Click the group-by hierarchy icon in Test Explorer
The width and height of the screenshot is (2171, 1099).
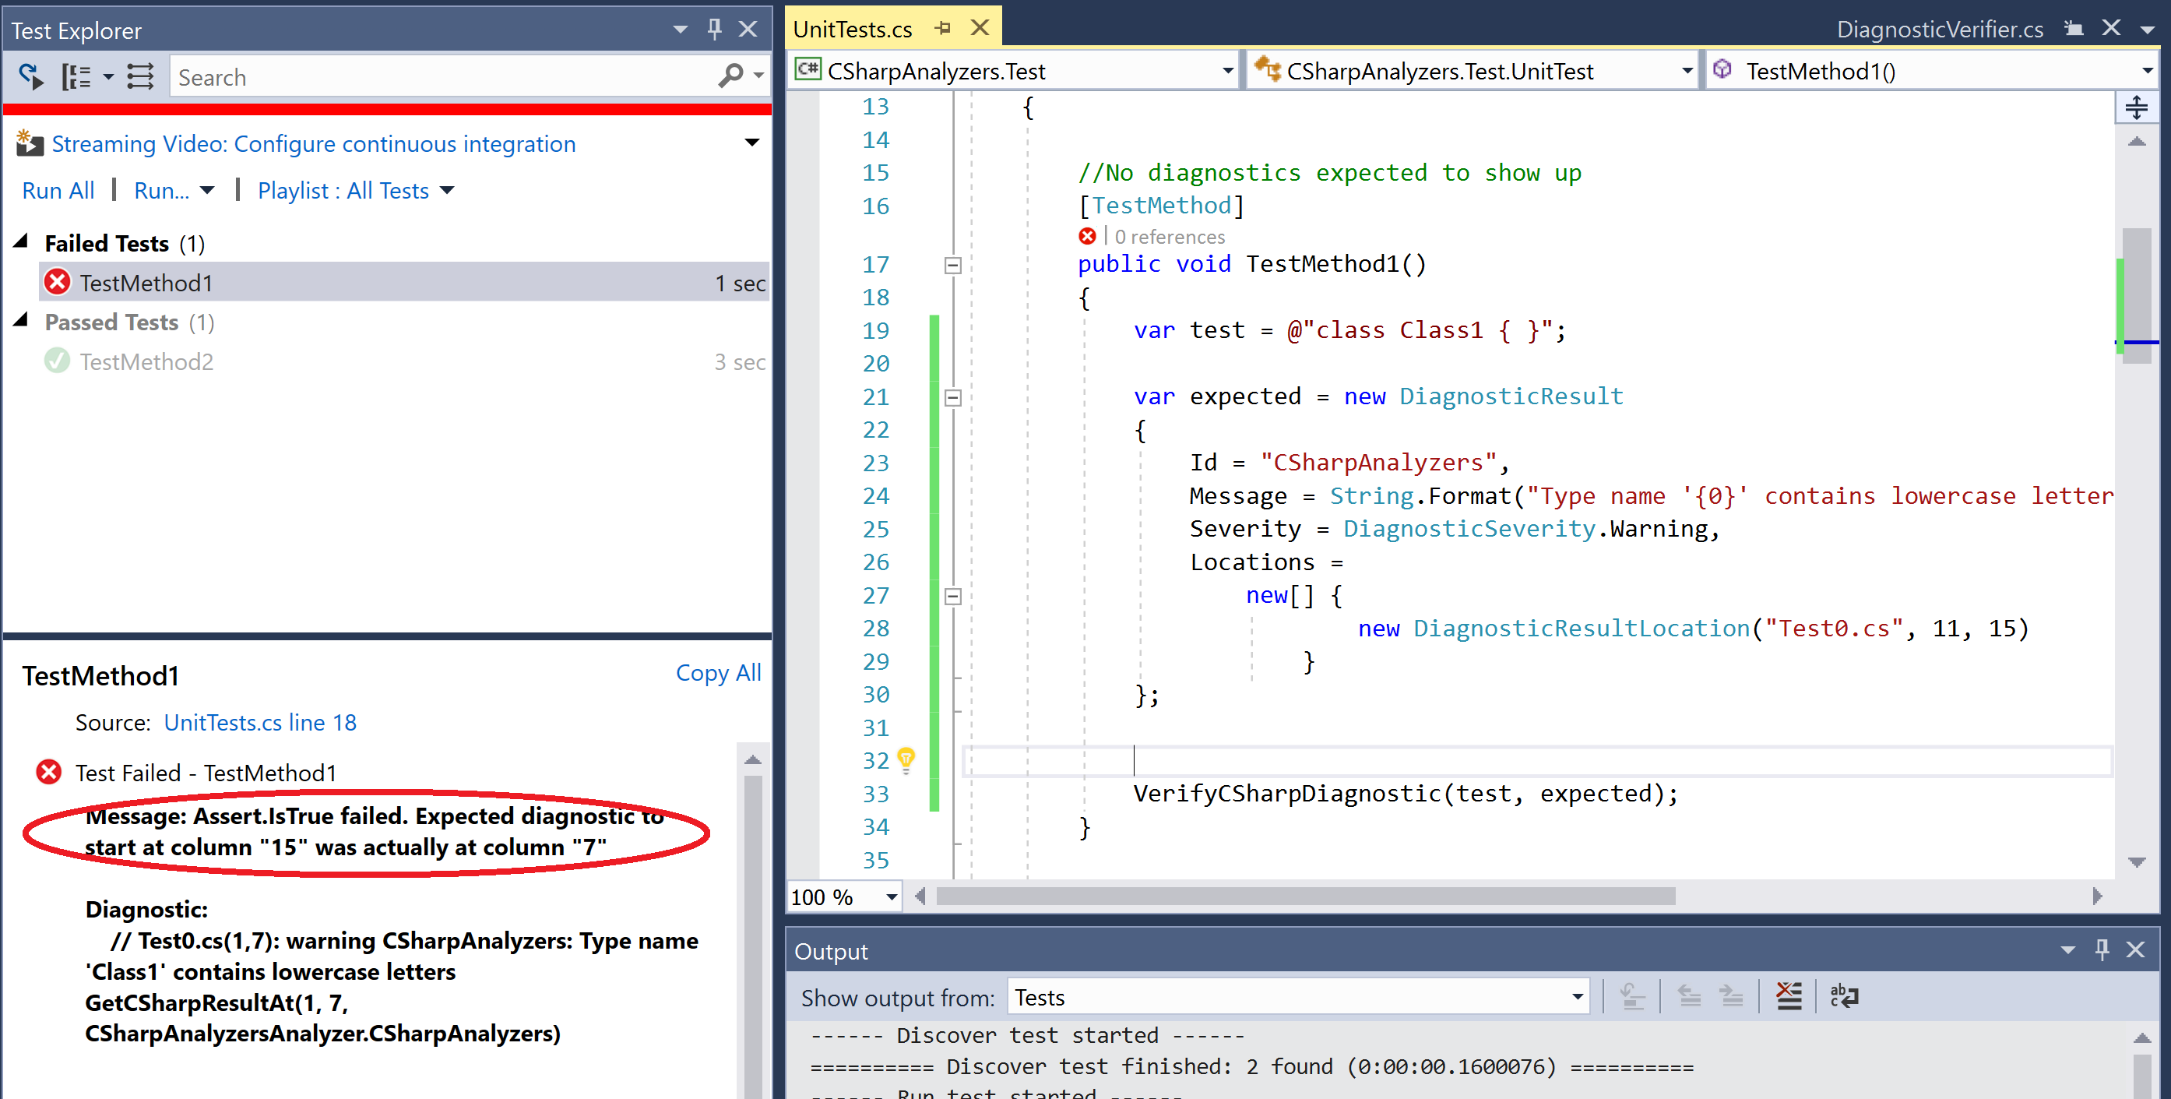pyautogui.click(x=76, y=76)
